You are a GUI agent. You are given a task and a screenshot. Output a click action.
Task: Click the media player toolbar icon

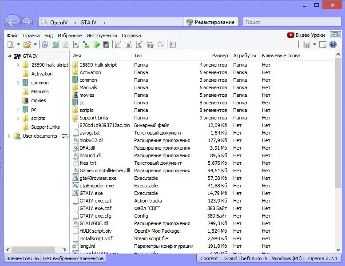point(76,45)
